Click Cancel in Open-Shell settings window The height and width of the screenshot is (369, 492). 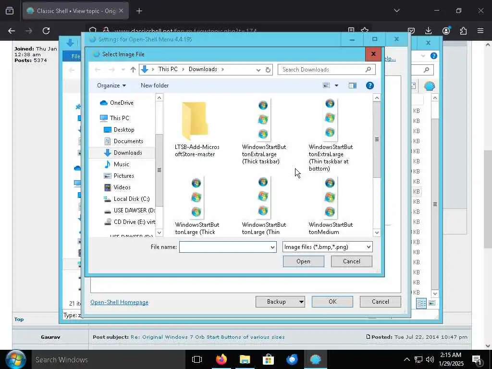[x=381, y=302]
